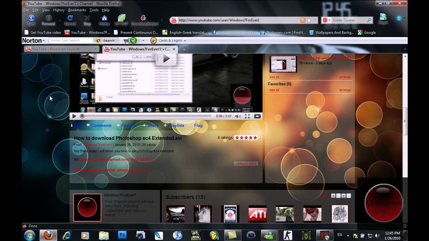Screen dimensions: 429x241
Task: Rate the video with the red stars
Action: [x=246, y=138]
